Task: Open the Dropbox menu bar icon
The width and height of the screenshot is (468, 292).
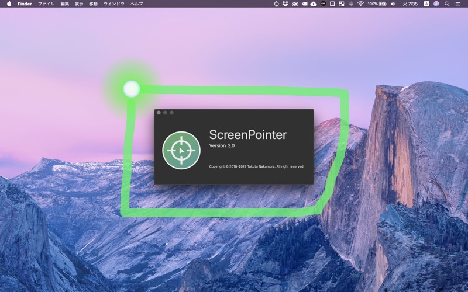Action: pos(285,4)
